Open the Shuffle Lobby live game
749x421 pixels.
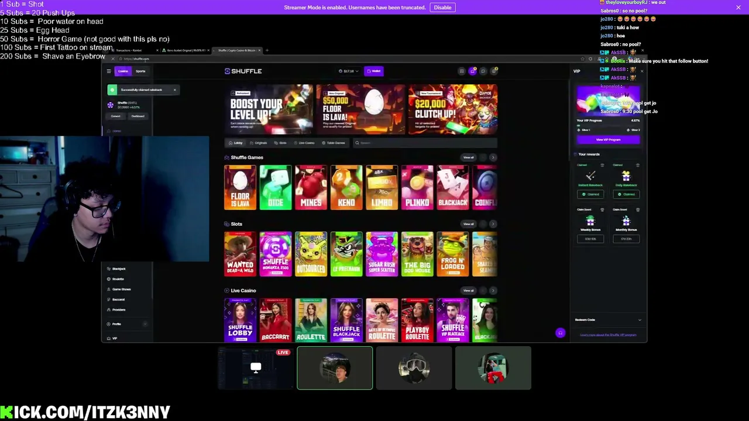pyautogui.click(x=240, y=320)
